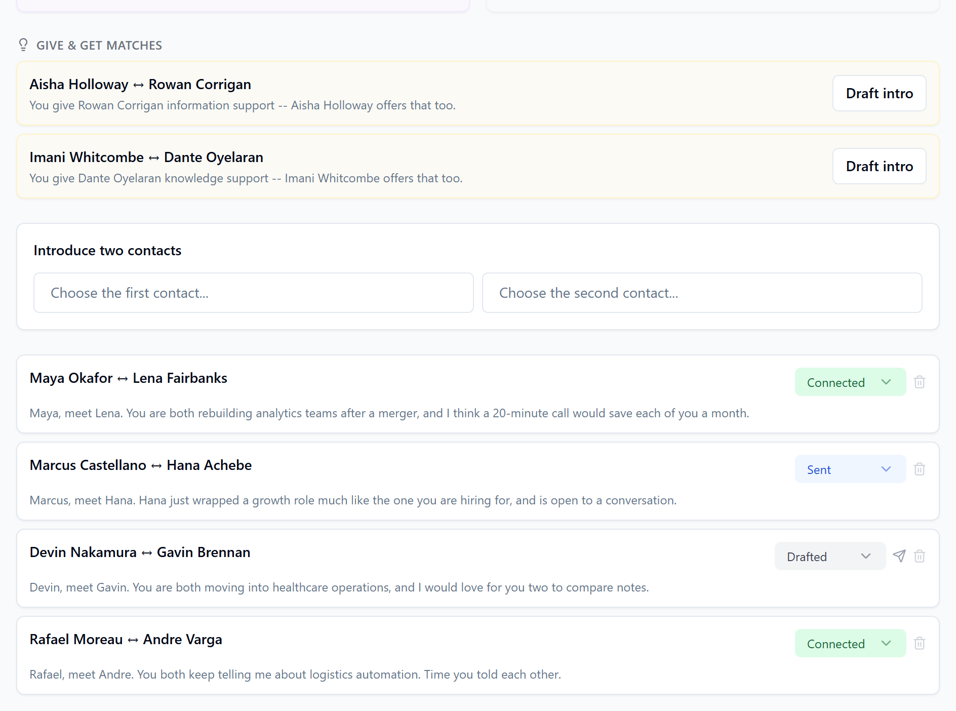The height and width of the screenshot is (711, 956).
Task: Click the Devin Nakamura ↔ Gavin Brennan title
Action: (x=140, y=552)
